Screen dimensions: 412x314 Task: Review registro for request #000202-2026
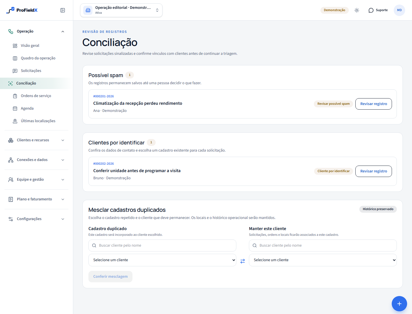(374, 171)
